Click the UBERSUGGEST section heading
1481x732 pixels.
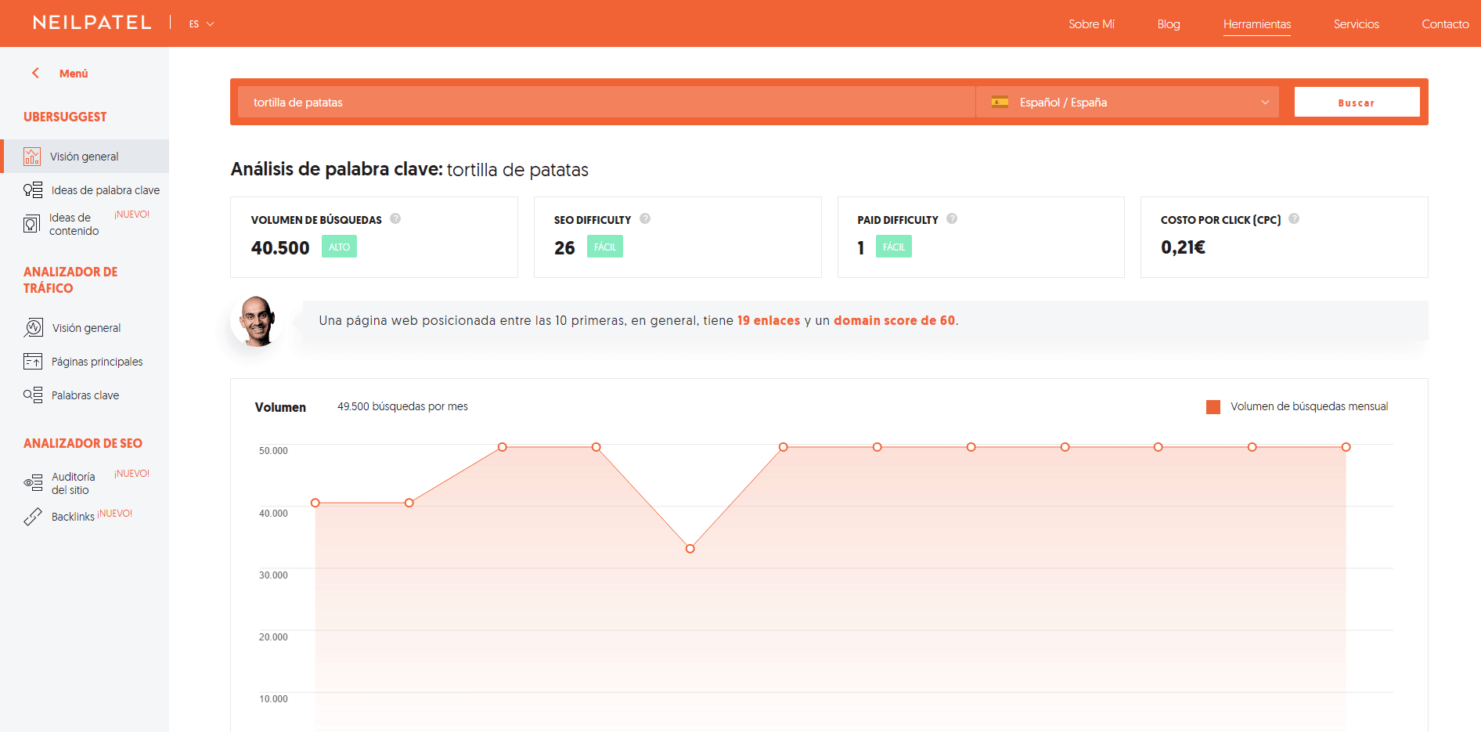coord(65,117)
